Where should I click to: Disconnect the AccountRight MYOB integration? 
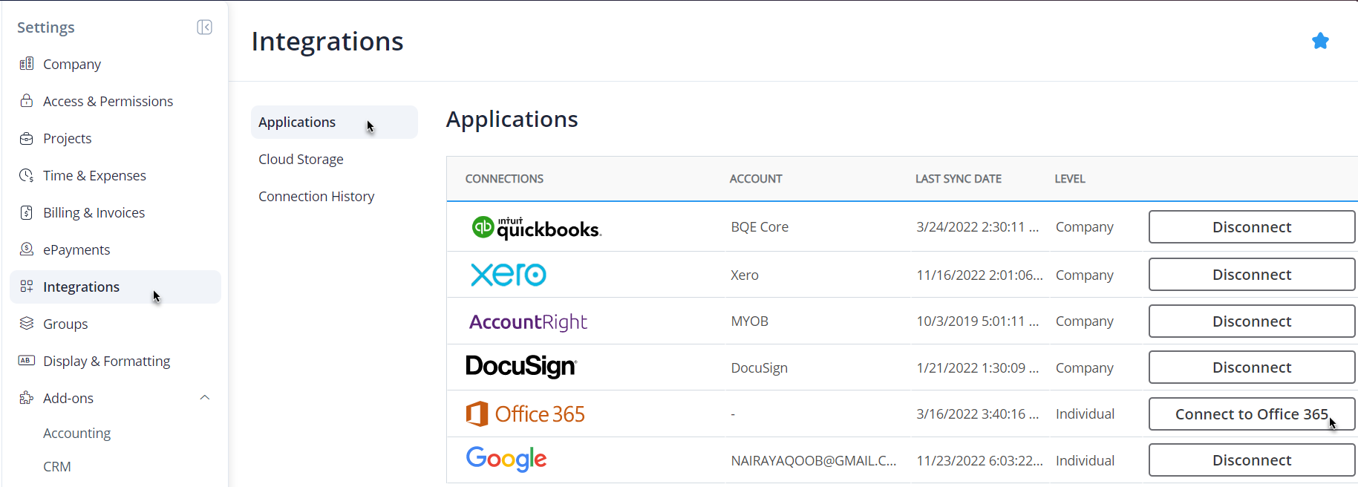coord(1252,321)
